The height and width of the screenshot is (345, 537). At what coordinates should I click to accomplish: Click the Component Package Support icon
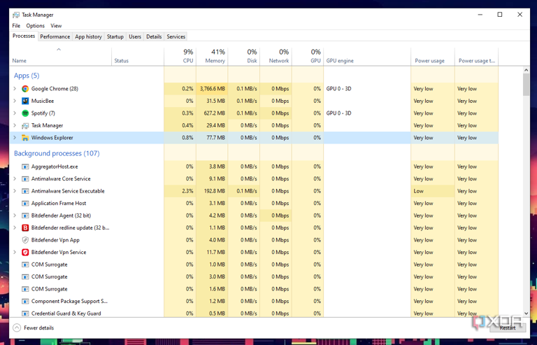coord(25,302)
